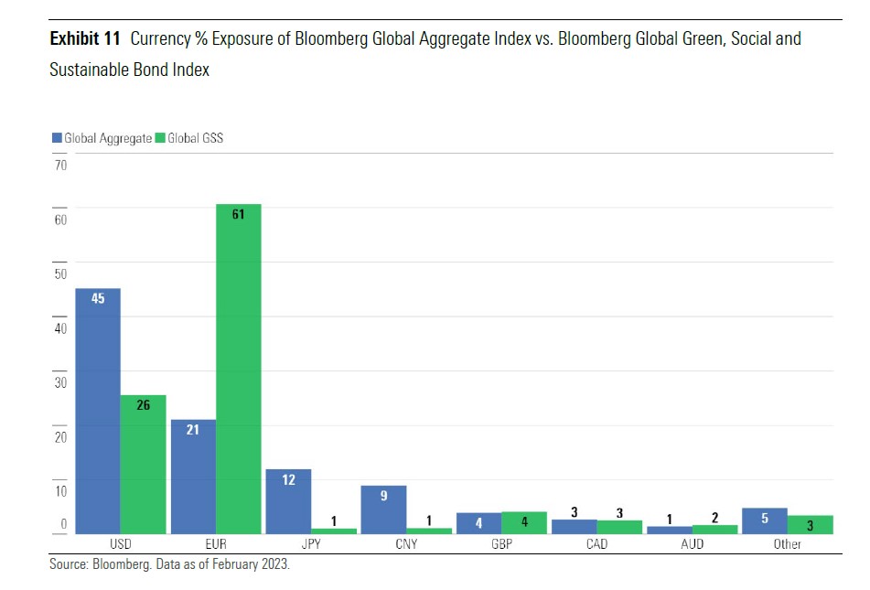
Task: Select the Global GSS legend label
Action: 195,138
